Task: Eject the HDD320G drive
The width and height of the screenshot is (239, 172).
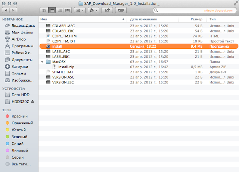Action: pyautogui.click(x=32, y=101)
